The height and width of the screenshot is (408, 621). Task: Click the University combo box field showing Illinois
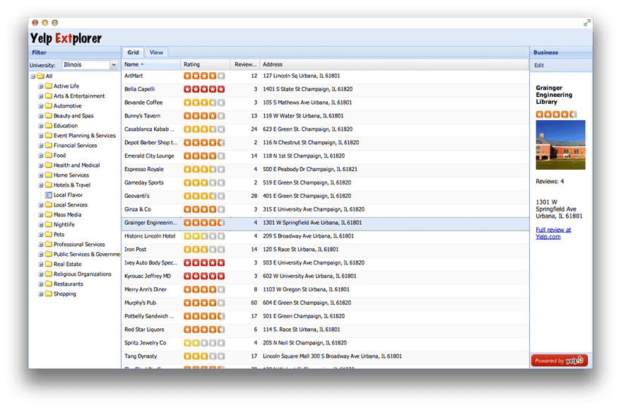point(85,64)
